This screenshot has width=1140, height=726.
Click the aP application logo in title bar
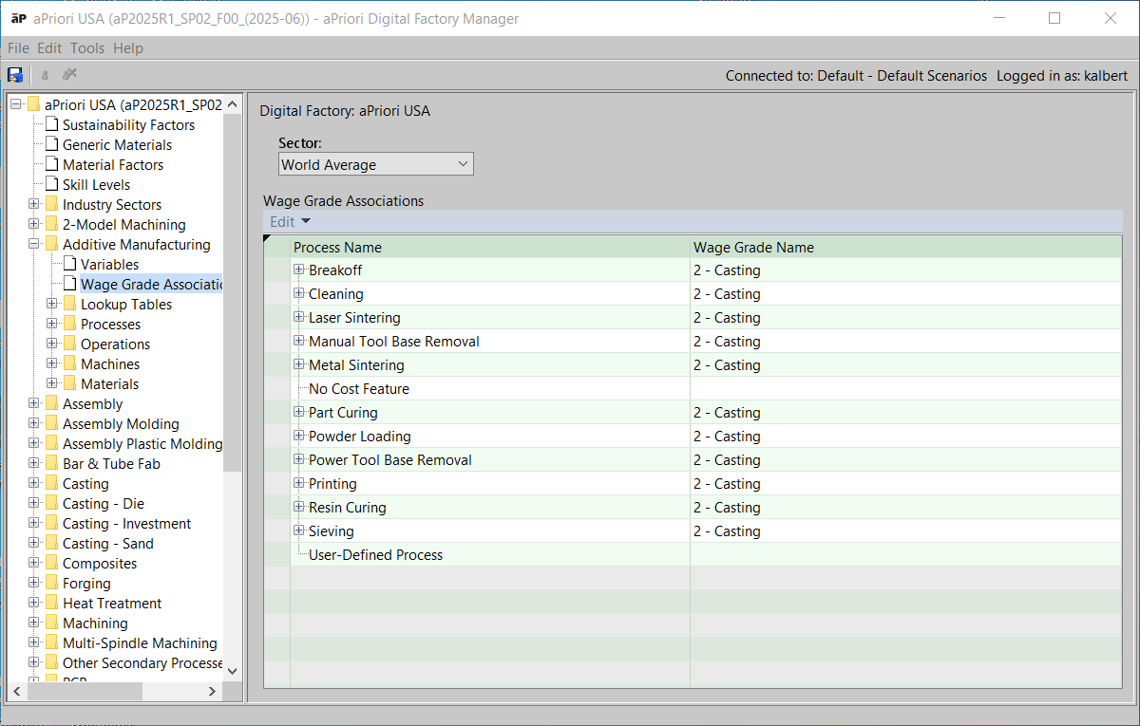(18, 18)
